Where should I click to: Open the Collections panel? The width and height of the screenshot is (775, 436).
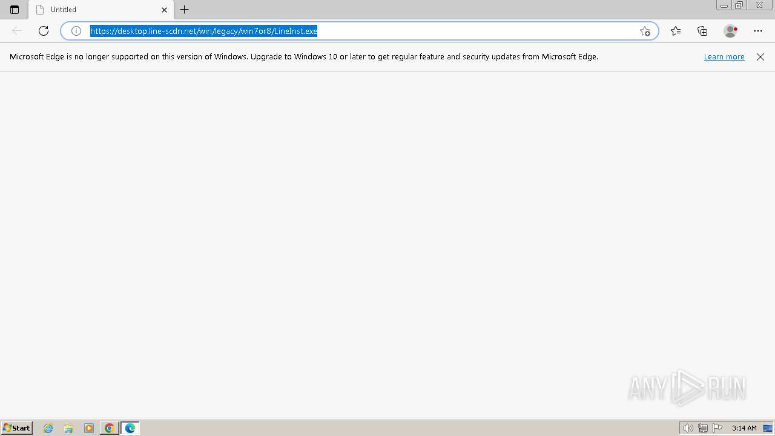click(x=702, y=31)
